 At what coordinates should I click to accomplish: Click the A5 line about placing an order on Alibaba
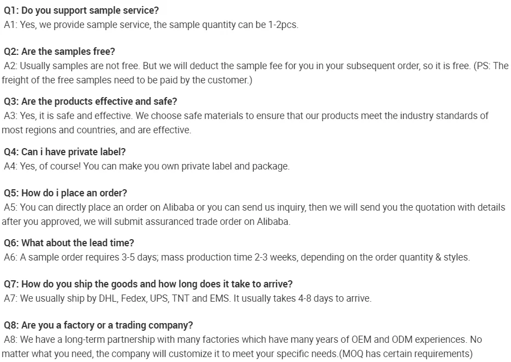[255, 207]
